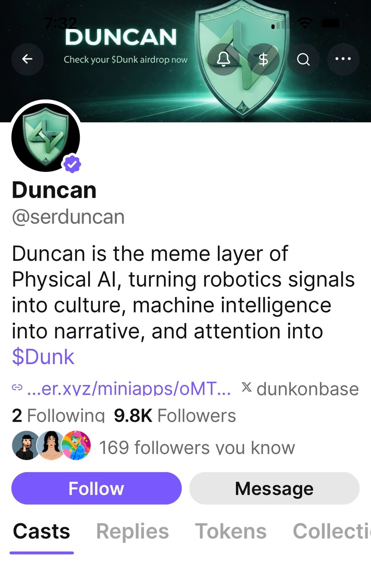Tap the back arrow icon
371x562 pixels.
[27, 59]
